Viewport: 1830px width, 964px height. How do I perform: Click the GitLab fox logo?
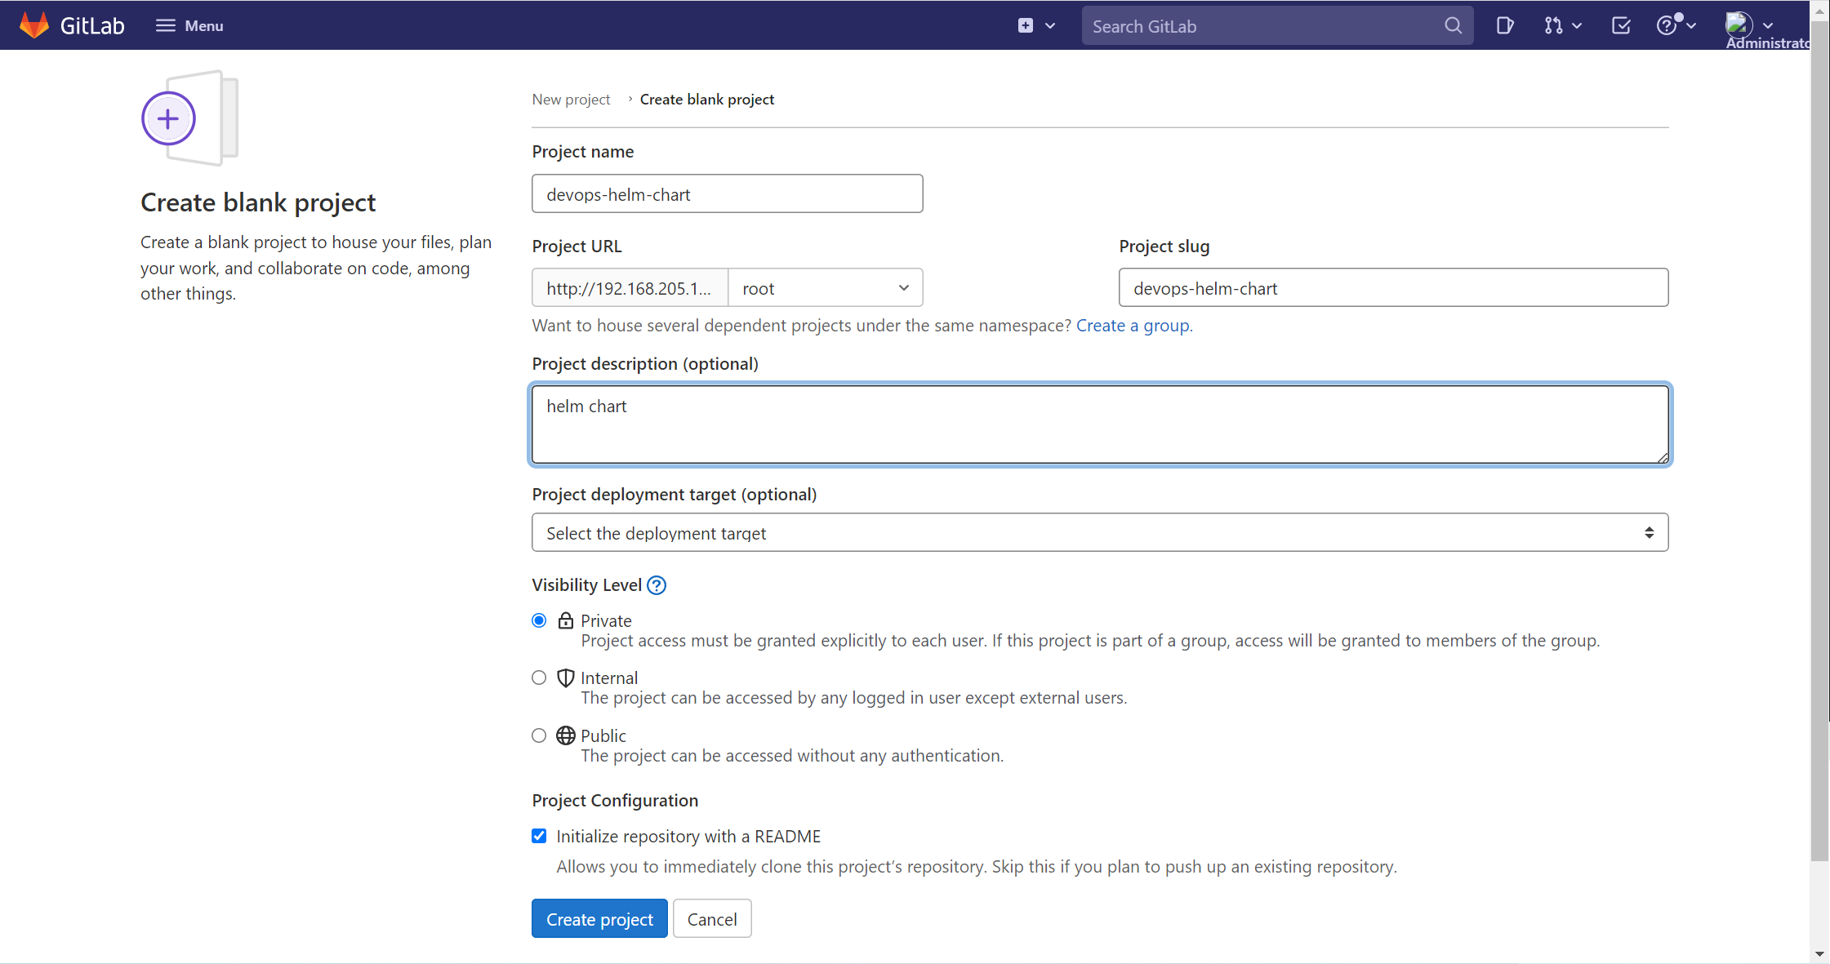33,25
